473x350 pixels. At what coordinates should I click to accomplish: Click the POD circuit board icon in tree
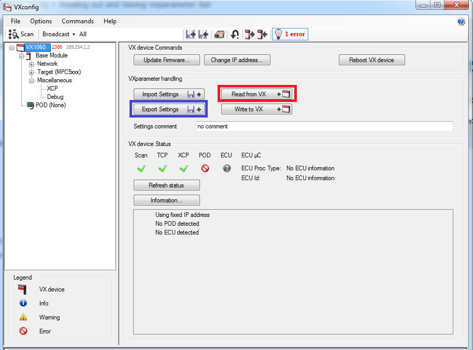[x=31, y=106]
